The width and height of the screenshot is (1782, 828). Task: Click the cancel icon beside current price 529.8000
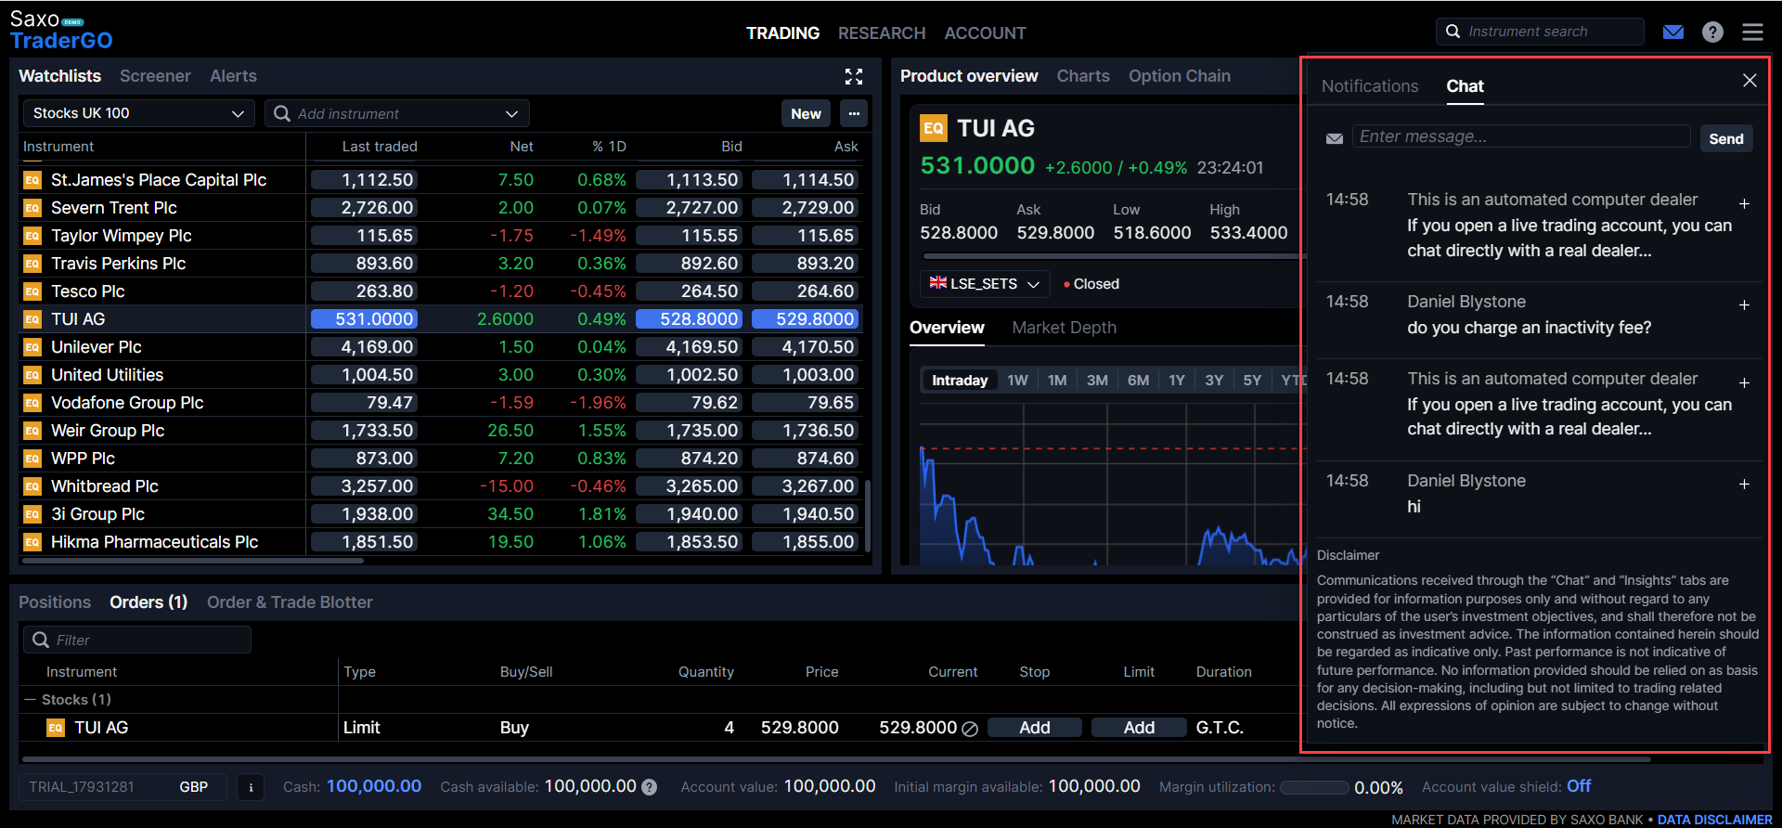[970, 729]
